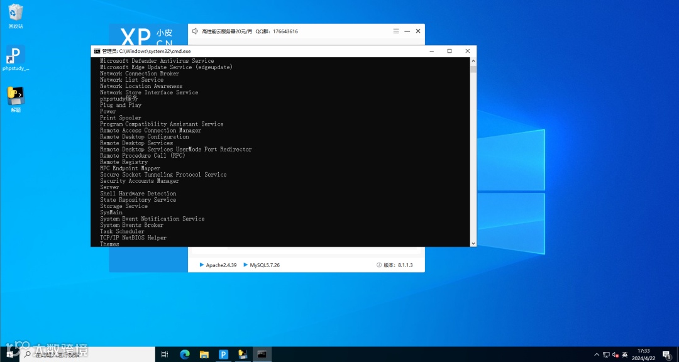This screenshot has width=679, height=362.
Task: Minimize the cmd.exe window
Action: point(432,51)
